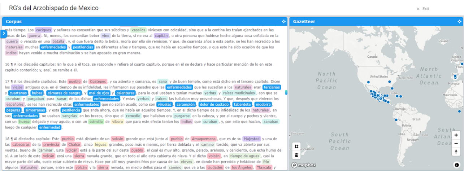Select the polygon draw tool on the map
464x171 pixels.
[296, 146]
